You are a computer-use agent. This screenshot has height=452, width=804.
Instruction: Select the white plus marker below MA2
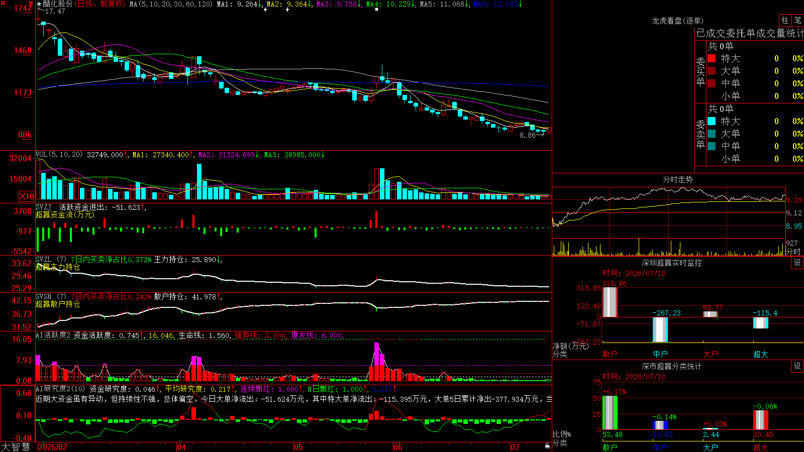click(x=287, y=9)
